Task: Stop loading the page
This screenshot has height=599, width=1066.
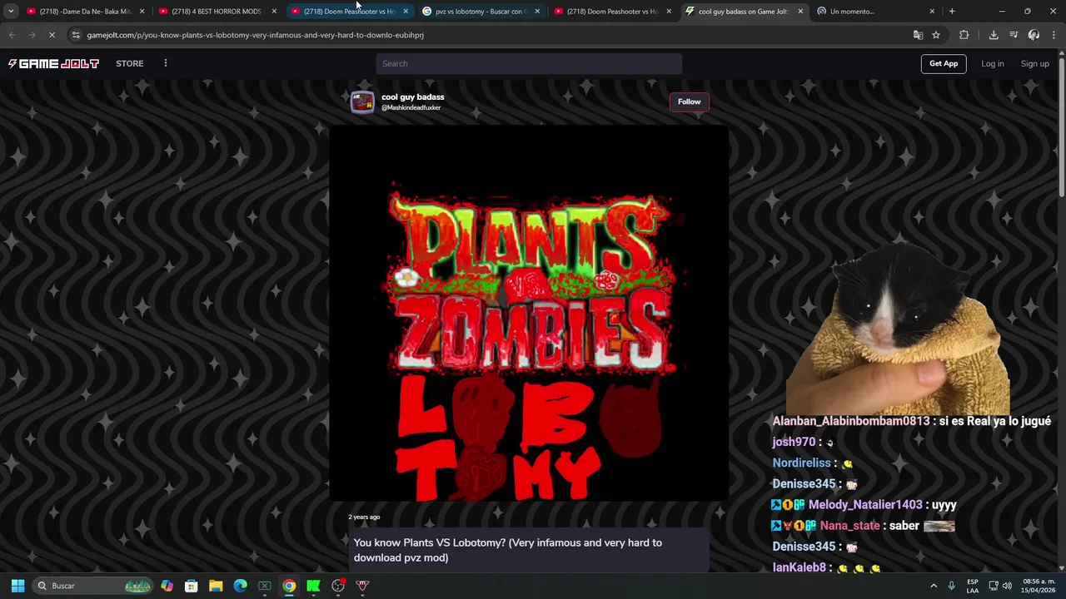Action: pyautogui.click(x=52, y=35)
